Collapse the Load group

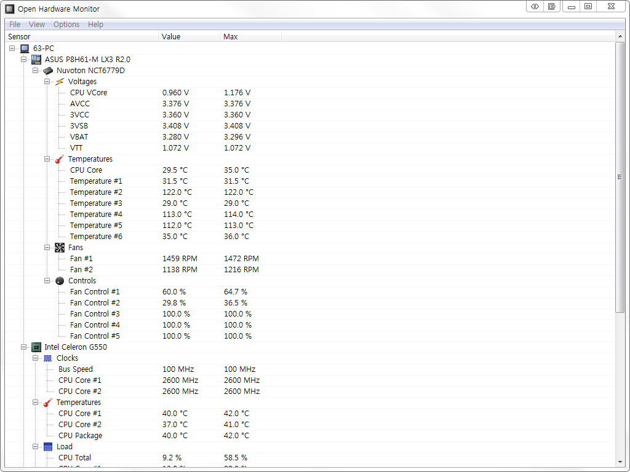pyautogui.click(x=35, y=447)
